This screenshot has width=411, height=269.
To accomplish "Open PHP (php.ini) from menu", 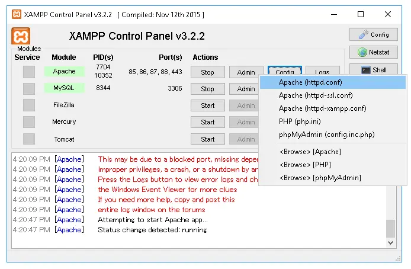I will (x=333, y=121).
